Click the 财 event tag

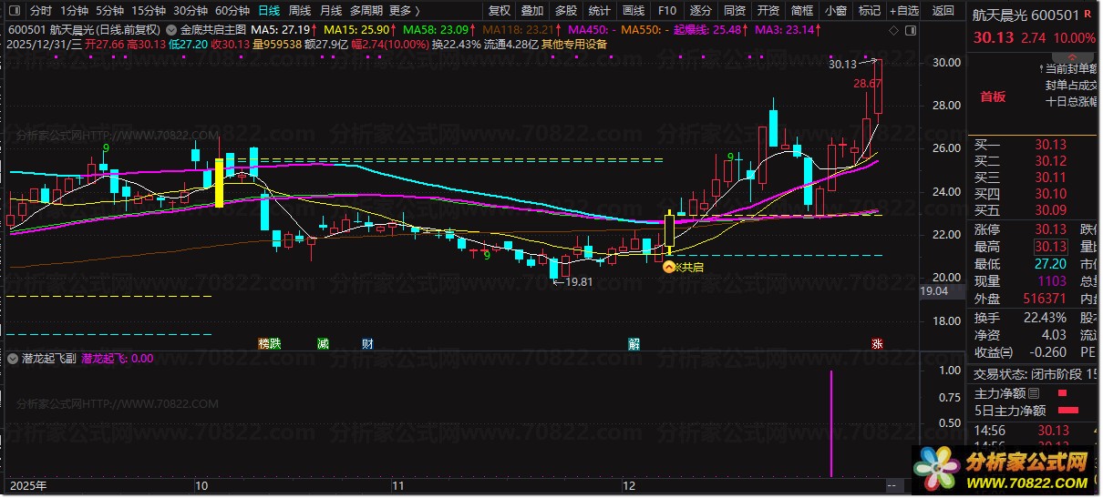point(366,344)
